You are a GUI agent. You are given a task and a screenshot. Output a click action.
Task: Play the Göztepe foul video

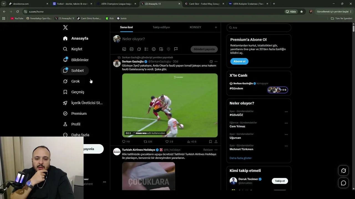pos(170,105)
